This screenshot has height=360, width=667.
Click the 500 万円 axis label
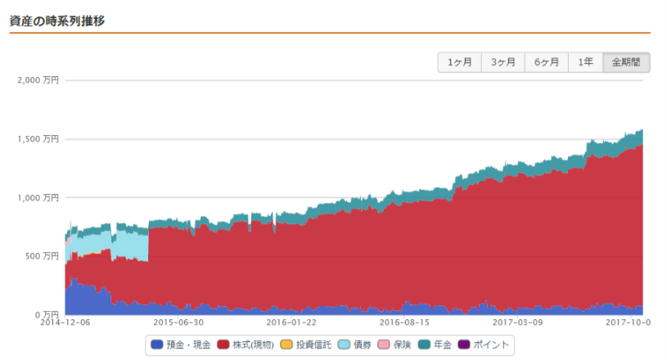point(42,256)
